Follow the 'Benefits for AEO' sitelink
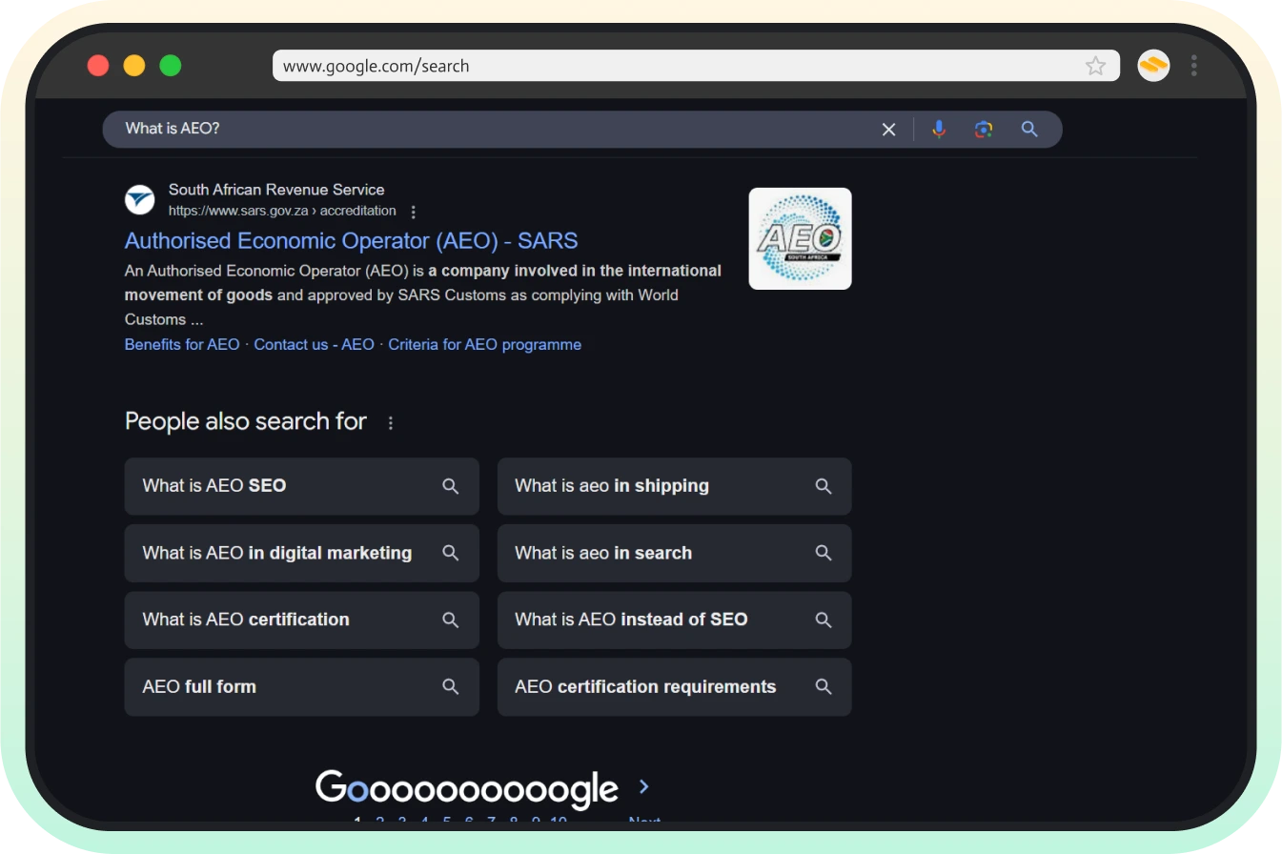Screen dimensions: 1282x854 pyautogui.click(x=181, y=344)
